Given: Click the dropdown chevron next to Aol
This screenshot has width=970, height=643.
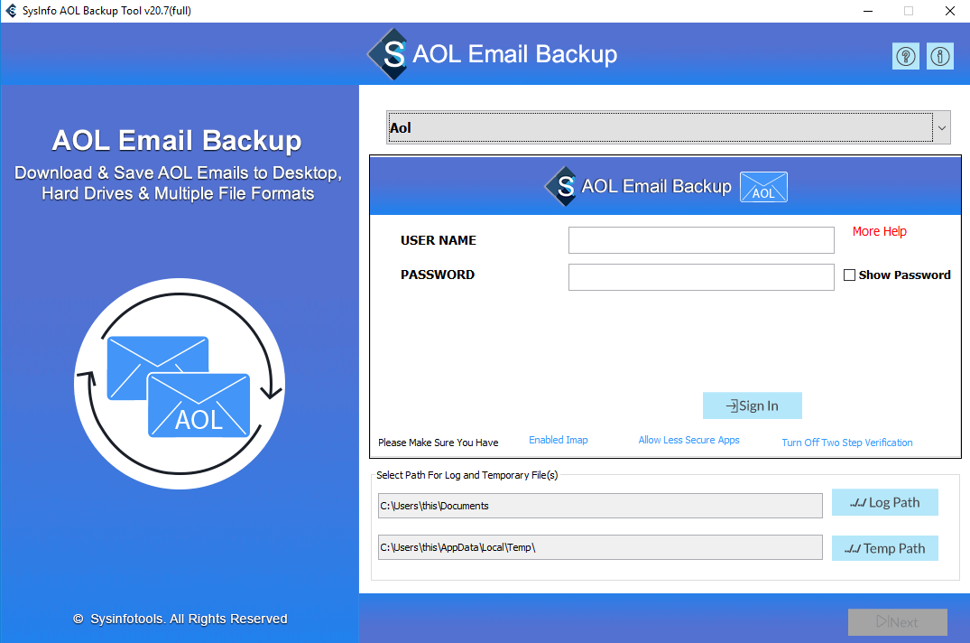Looking at the screenshot, I should pos(941,127).
